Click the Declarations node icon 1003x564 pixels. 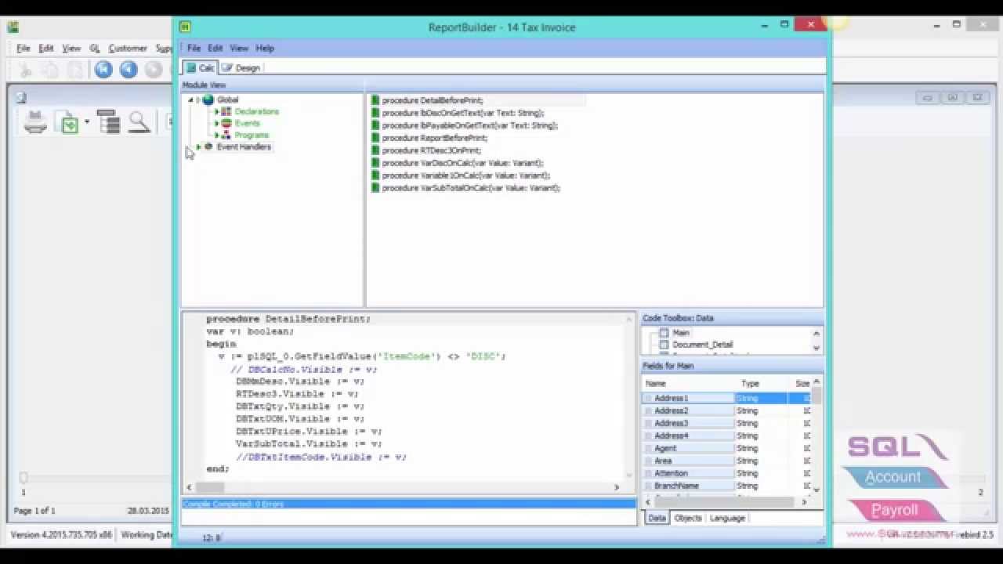pyautogui.click(x=226, y=111)
